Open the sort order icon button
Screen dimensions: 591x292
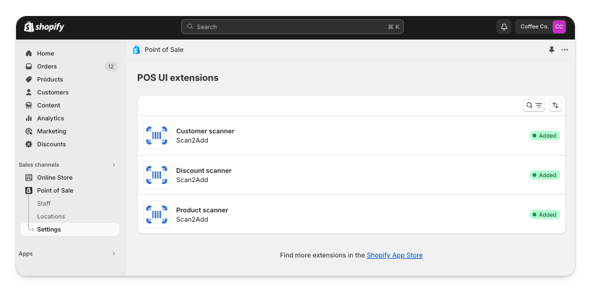coord(555,106)
